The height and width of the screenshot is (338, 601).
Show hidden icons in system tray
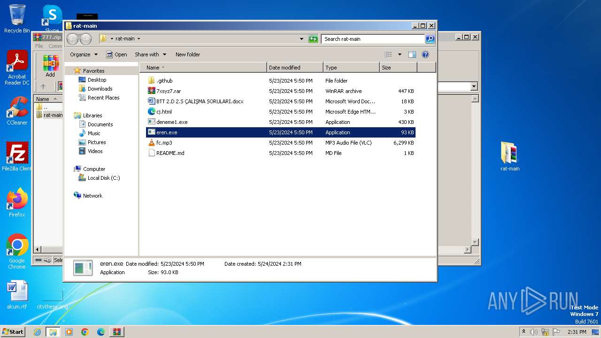524,332
